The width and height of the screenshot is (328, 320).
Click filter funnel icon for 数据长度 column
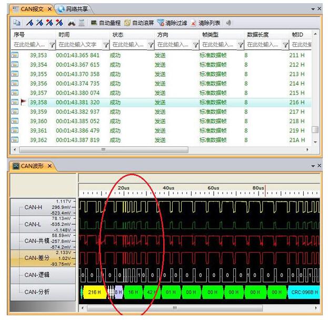(285, 45)
